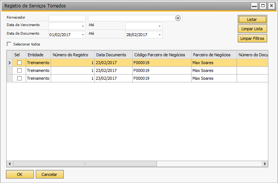Screen dimensions: 278x183
Task: Check the Sel box in the highlighted row
Action: point(19,63)
